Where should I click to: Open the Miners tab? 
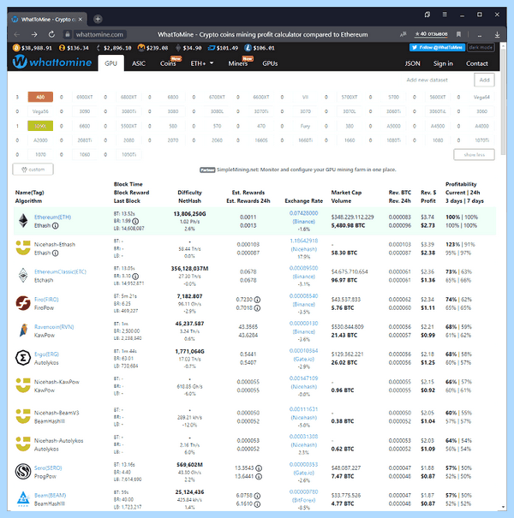coord(238,63)
